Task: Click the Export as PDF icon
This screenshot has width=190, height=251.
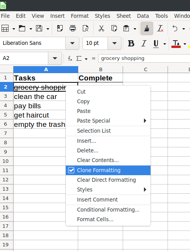Action: click(x=60, y=29)
